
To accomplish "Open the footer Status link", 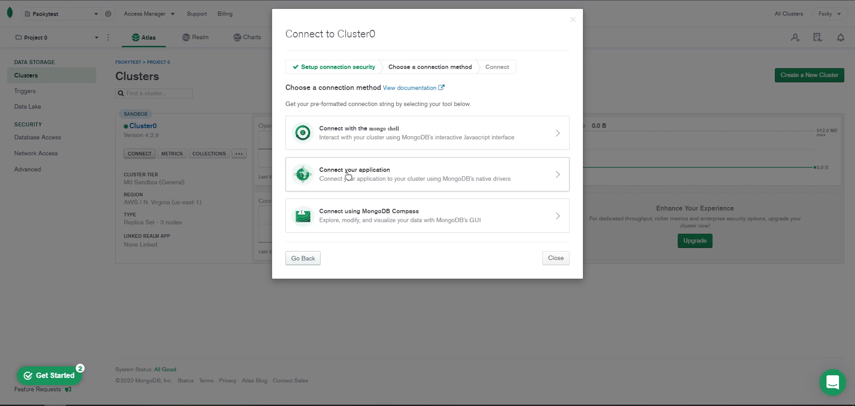I will click(185, 381).
